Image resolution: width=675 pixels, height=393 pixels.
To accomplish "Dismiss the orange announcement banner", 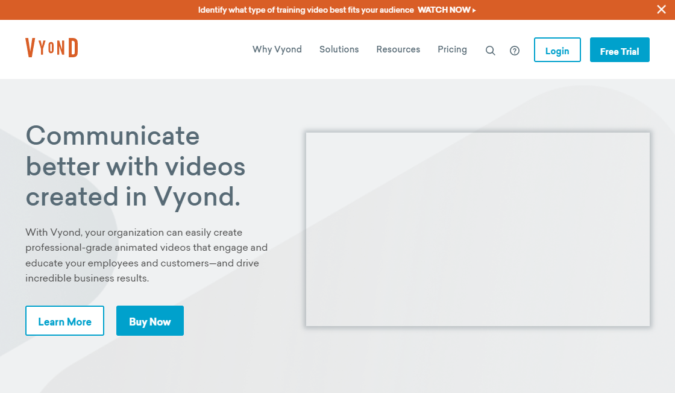I will click(661, 9).
